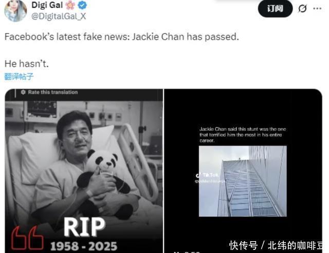Click the red quotation mark graphic
This screenshot has width=329, height=253.
(27, 238)
